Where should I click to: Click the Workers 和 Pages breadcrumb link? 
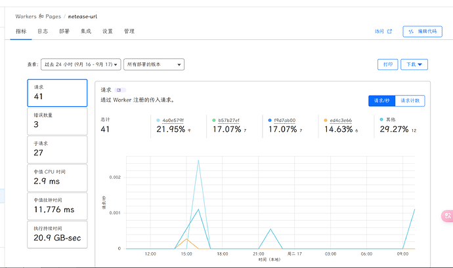click(38, 16)
